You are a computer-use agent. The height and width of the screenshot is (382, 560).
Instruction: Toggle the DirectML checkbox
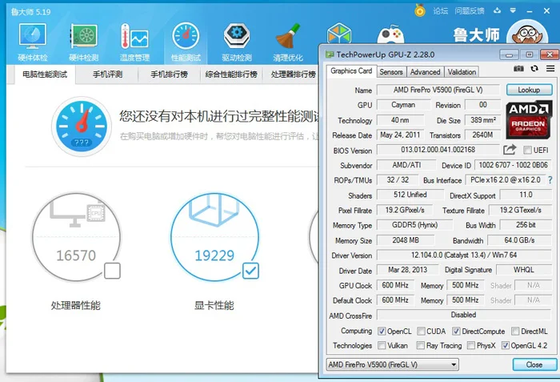tap(515, 332)
